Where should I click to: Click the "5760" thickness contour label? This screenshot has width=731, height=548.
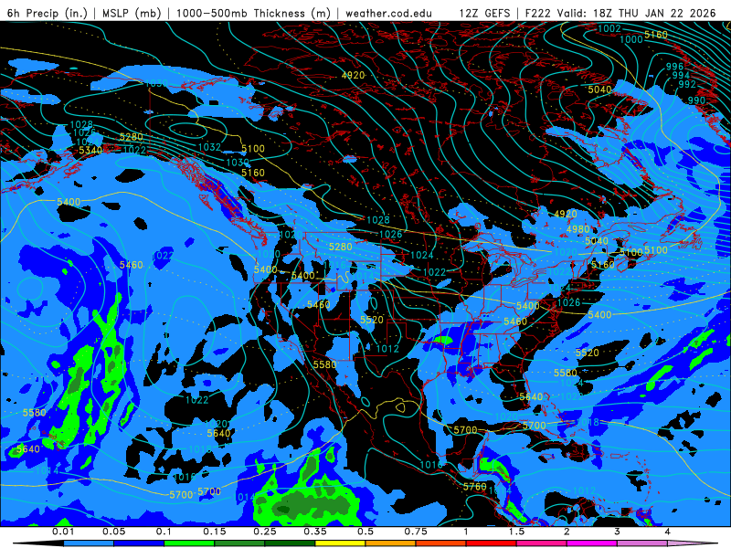coord(474,487)
